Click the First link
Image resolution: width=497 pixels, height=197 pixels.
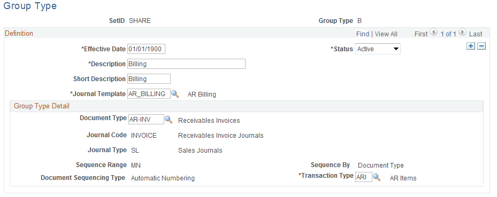click(421, 34)
